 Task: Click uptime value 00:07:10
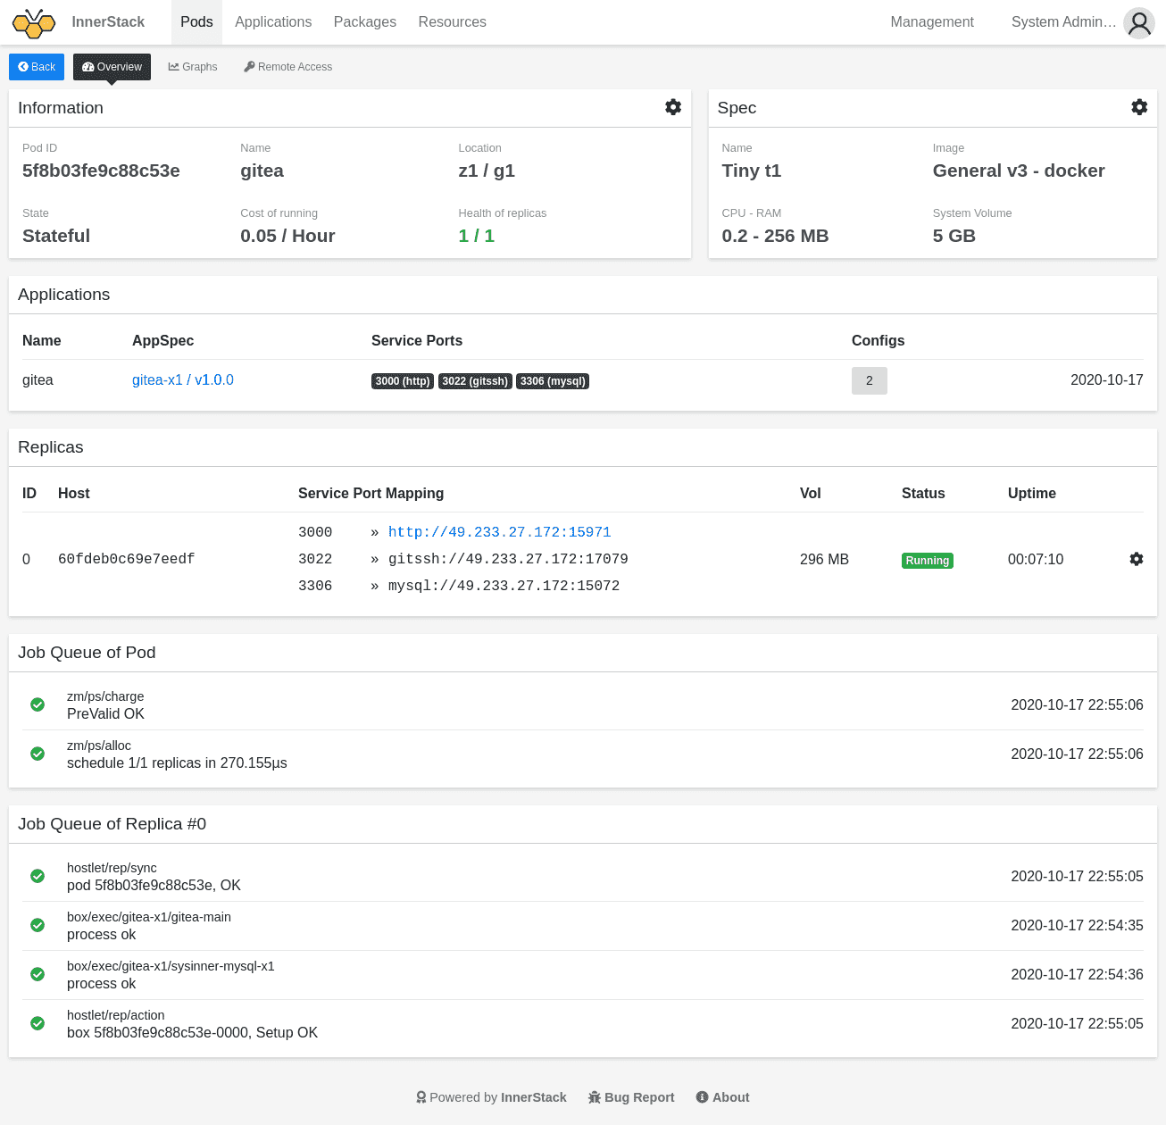(1036, 559)
